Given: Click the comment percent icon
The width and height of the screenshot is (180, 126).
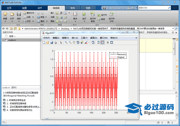Looking at the screenshot, I should [57, 17].
